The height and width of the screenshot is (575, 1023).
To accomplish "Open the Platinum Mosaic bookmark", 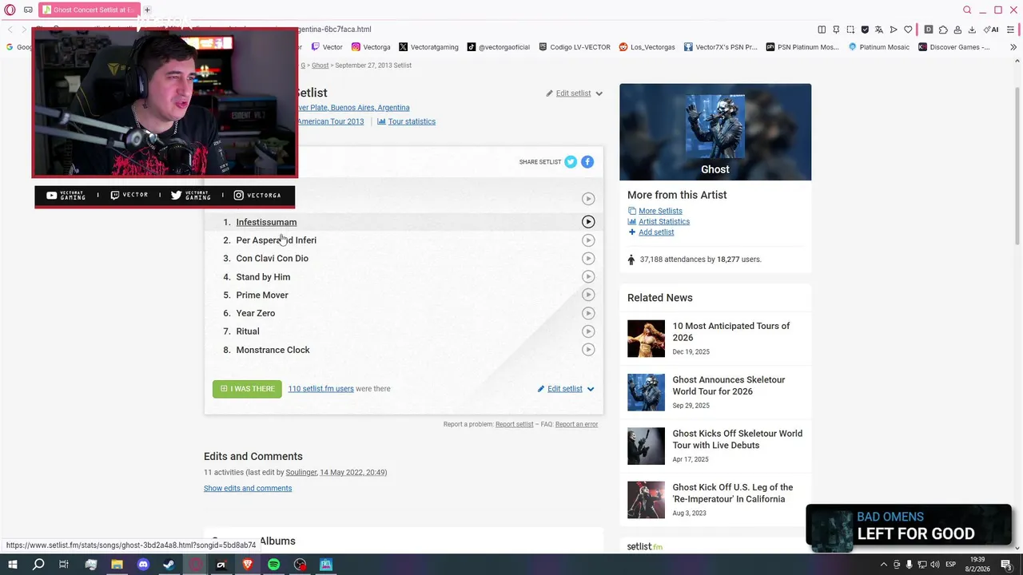I will [878, 47].
